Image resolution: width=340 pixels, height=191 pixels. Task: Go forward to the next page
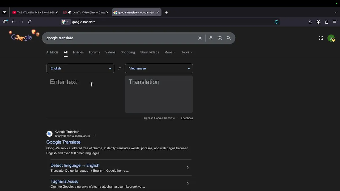pyautogui.click(x=22, y=22)
